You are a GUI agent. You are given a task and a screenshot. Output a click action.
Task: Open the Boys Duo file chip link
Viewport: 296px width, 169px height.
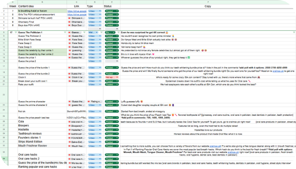point(77,25)
